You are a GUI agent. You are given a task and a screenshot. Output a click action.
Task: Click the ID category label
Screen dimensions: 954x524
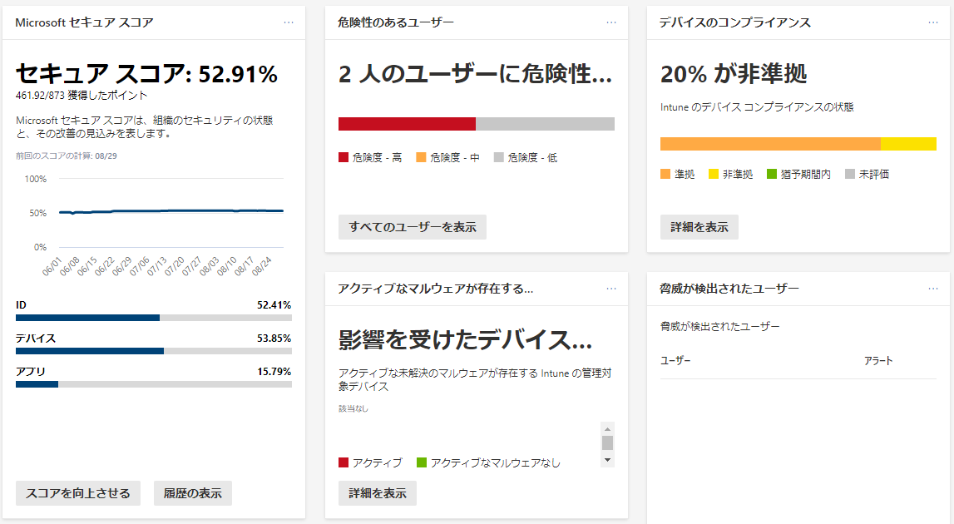coord(22,305)
